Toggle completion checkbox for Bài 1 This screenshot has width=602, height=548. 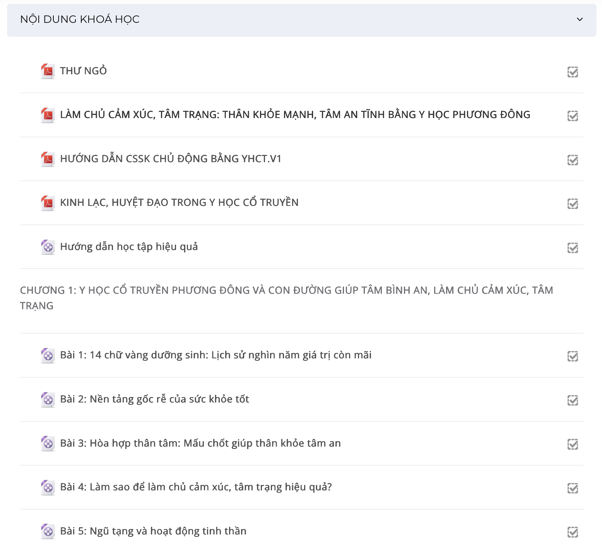(x=573, y=356)
